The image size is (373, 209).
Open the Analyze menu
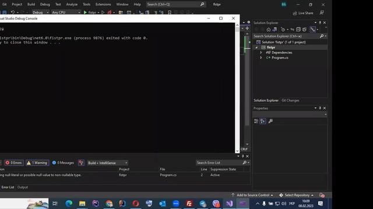click(x=72, y=4)
